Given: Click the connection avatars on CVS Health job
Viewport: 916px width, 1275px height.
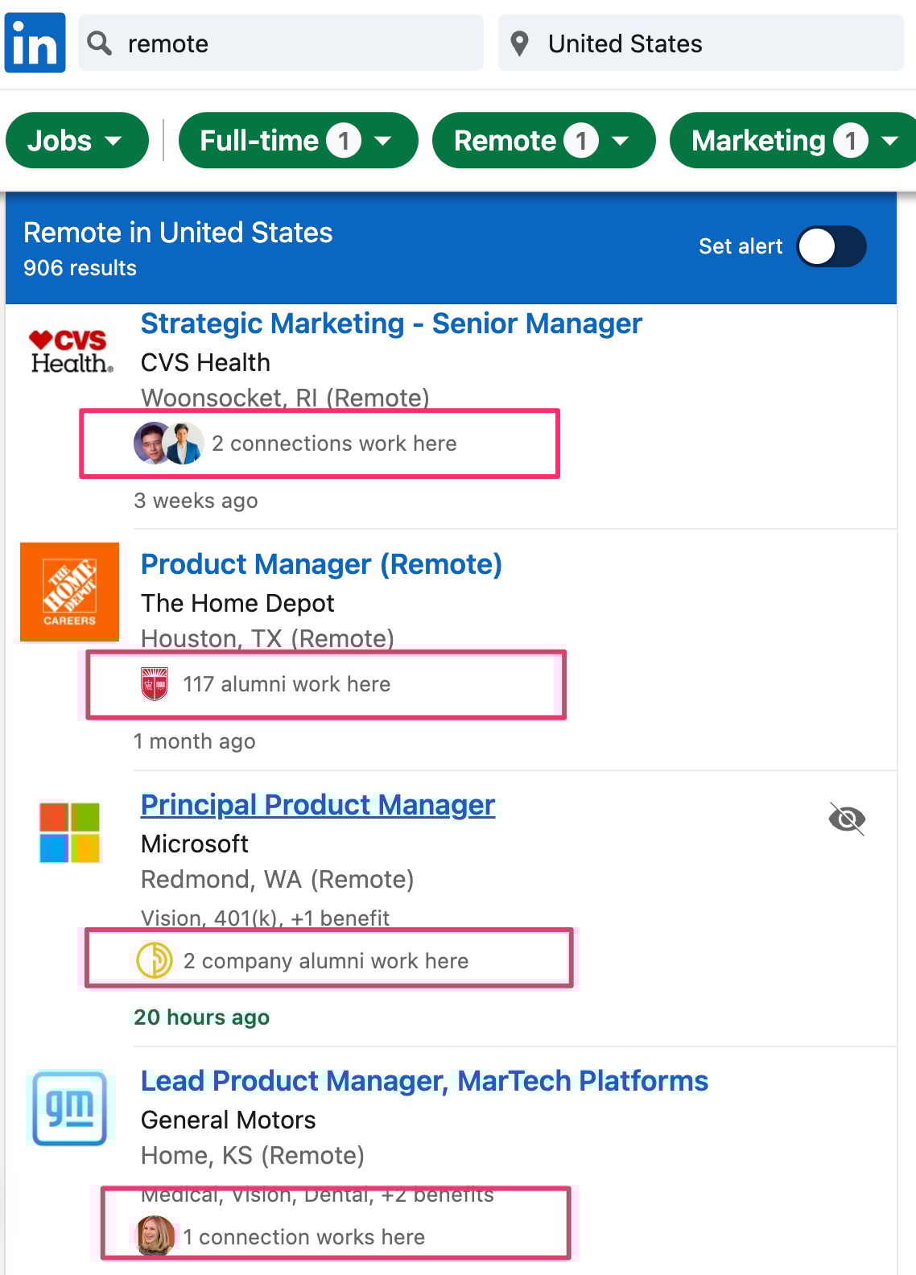Looking at the screenshot, I should tap(168, 444).
